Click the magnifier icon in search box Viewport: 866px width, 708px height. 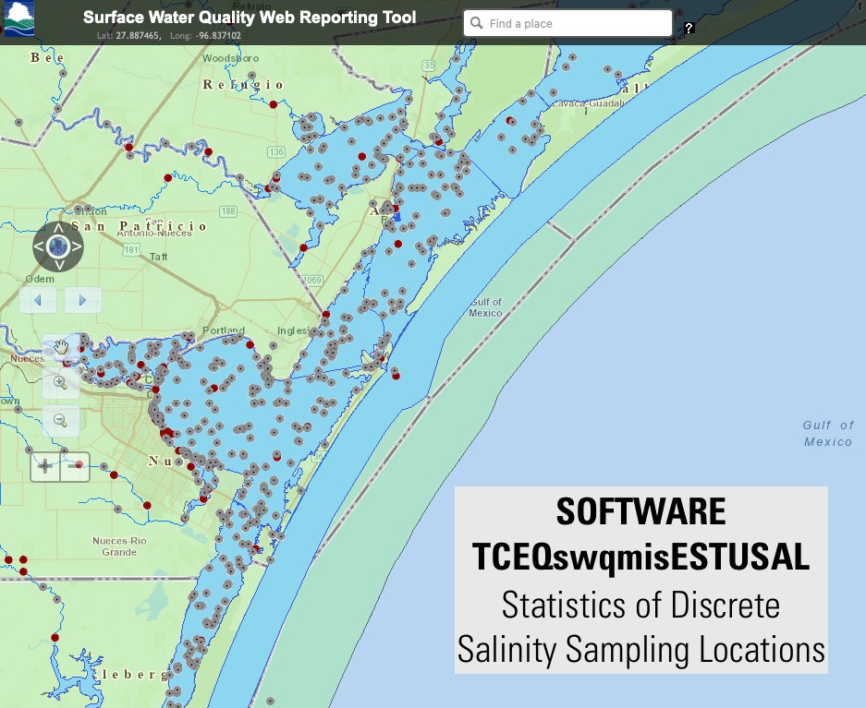(477, 23)
